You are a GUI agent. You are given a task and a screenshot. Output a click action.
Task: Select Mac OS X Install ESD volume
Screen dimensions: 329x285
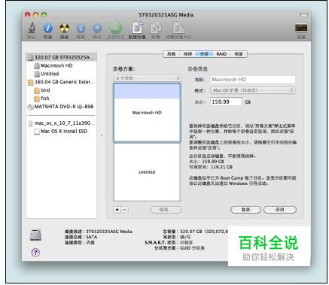click(x=61, y=132)
